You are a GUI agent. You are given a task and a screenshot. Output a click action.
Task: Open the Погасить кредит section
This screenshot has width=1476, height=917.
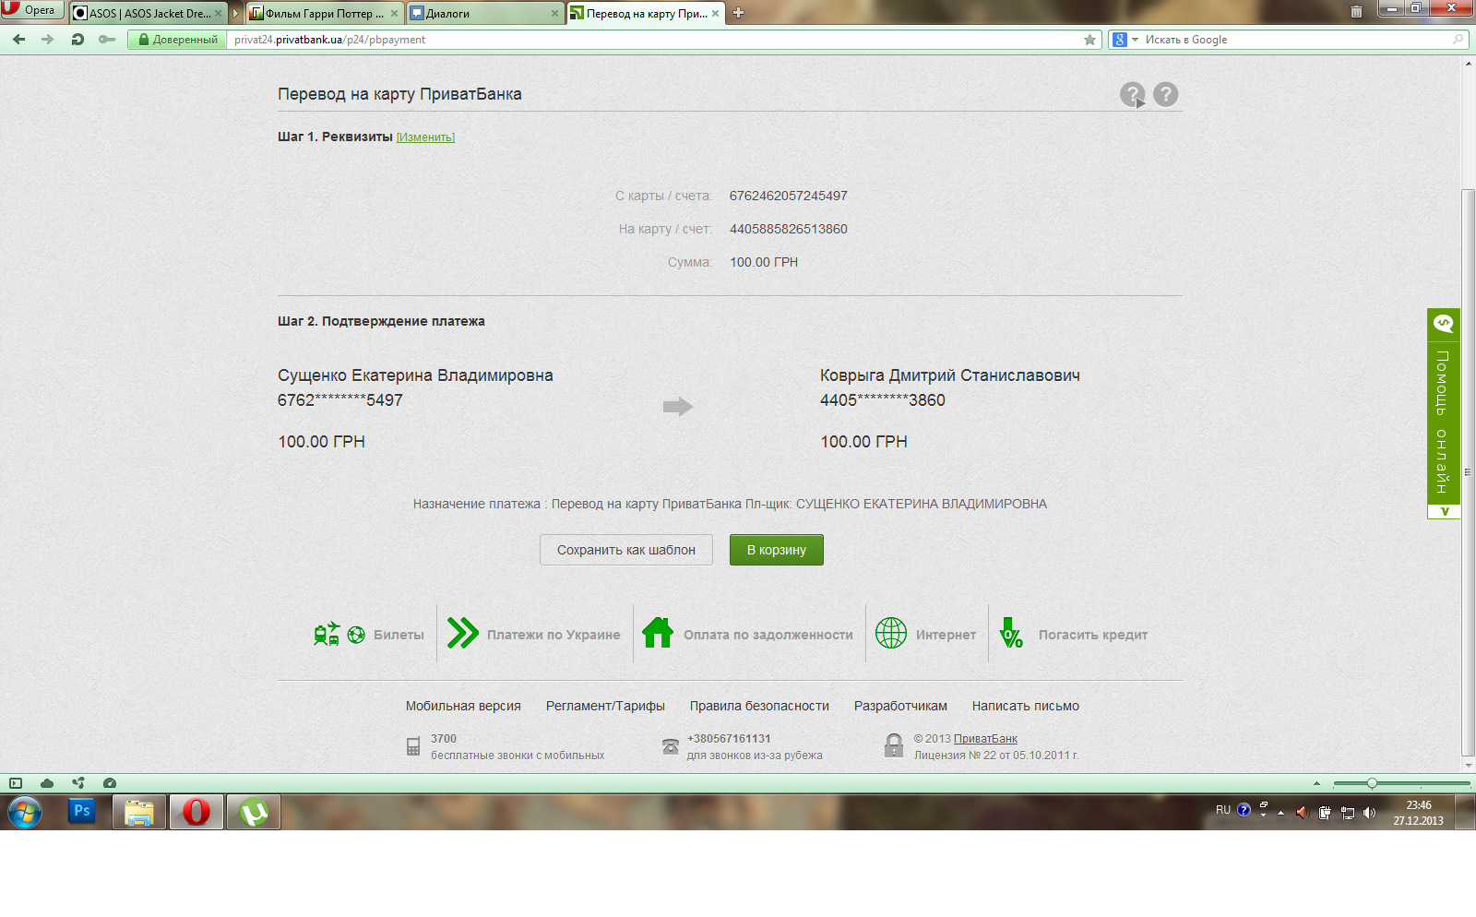(1074, 635)
